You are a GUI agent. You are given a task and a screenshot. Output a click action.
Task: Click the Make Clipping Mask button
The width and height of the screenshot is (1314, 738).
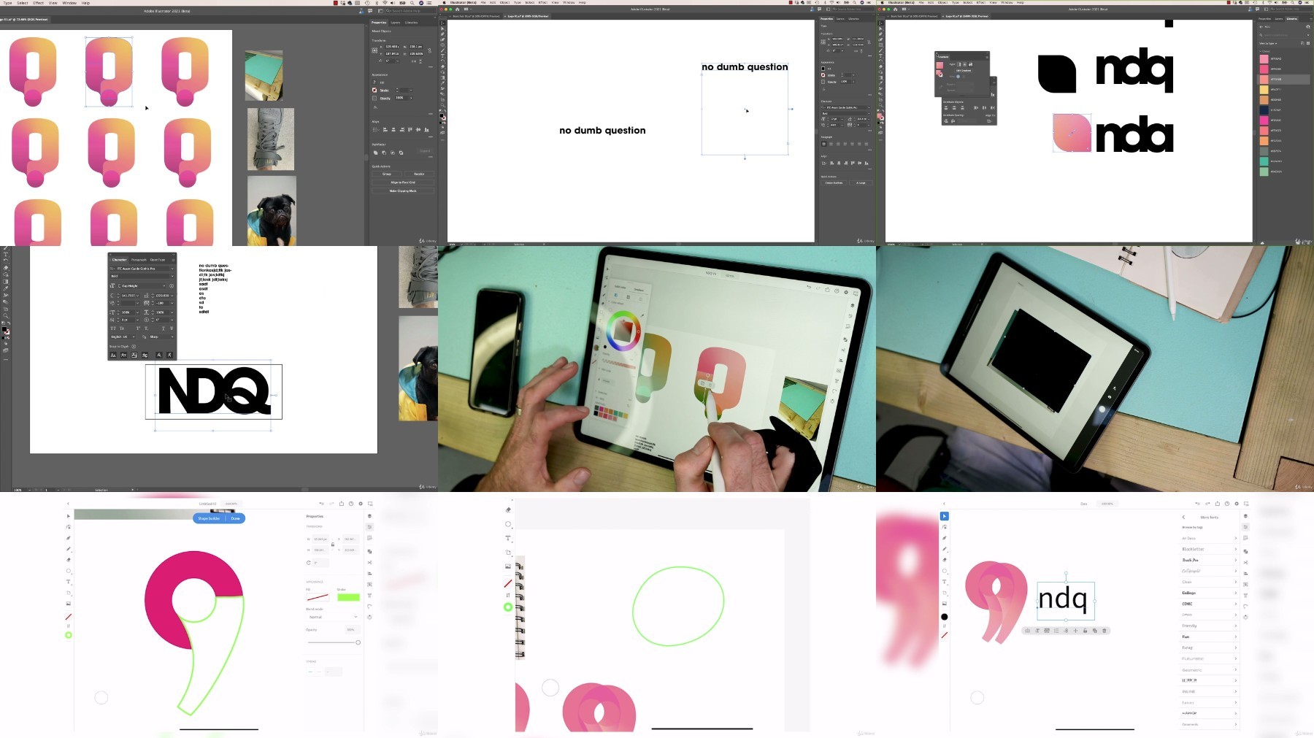tap(402, 191)
